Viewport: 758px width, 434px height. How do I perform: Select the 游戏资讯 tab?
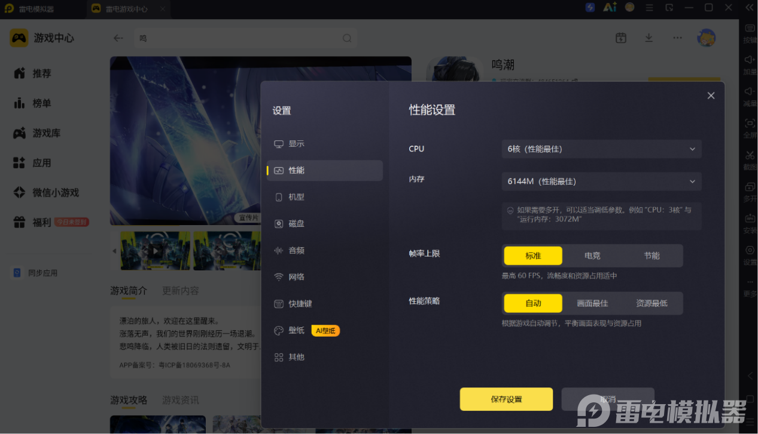click(181, 400)
